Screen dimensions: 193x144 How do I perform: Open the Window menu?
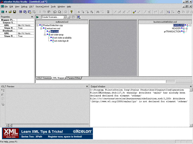pyautogui.click(x=61, y=7)
